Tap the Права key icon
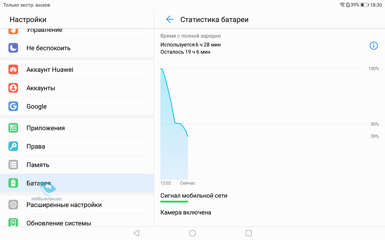385x240 pixels. pos(13,146)
